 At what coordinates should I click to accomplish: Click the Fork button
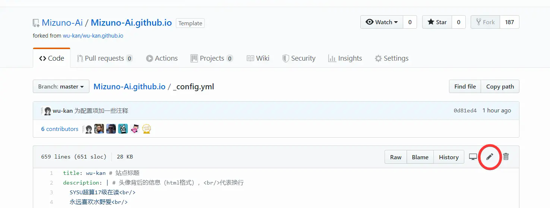(x=485, y=22)
